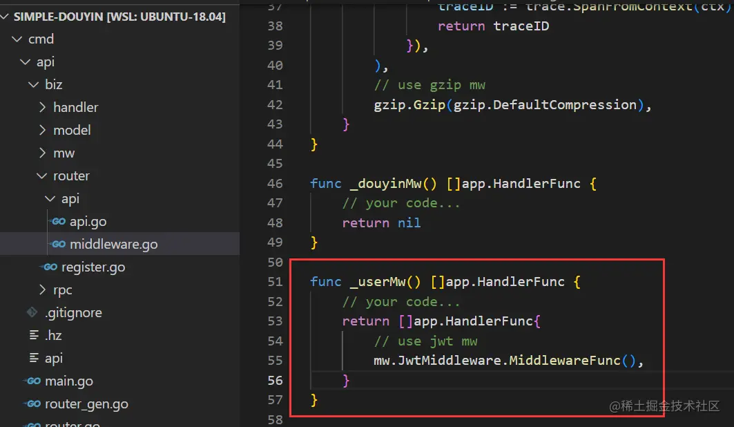Click the _userMw function name
This screenshot has width=734, height=427.
[377, 282]
